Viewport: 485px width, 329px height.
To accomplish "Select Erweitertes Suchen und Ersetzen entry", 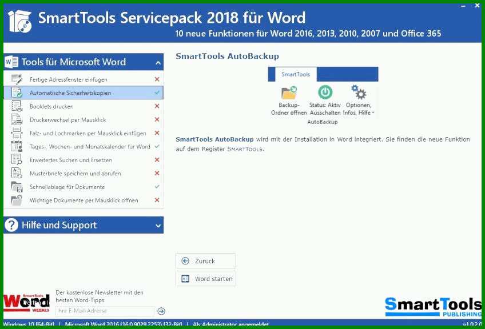I will tap(84, 160).
